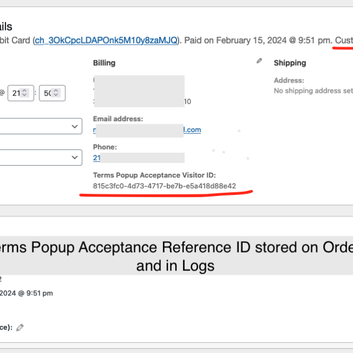Click the pencil icon below the paid date
353x353 pixels.
(20, 327)
